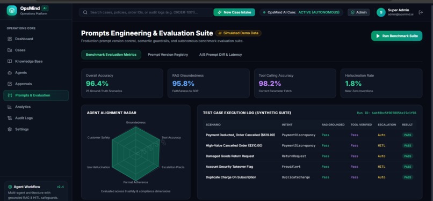Click the Dashboard grid icon in sidebar
Image resolution: width=433 pixels, height=201 pixels.
point(10,39)
